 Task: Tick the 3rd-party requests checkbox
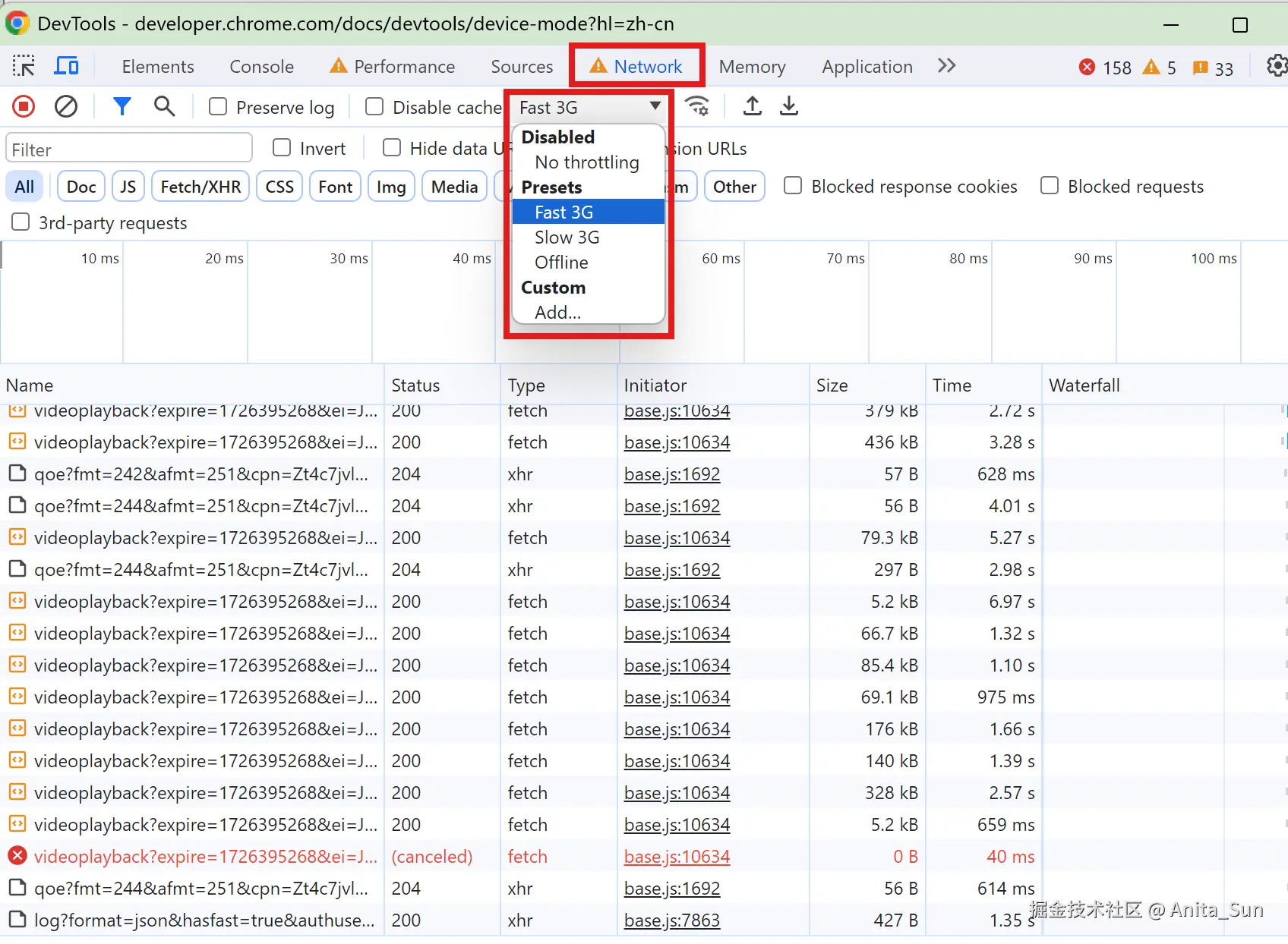point(21,222)
